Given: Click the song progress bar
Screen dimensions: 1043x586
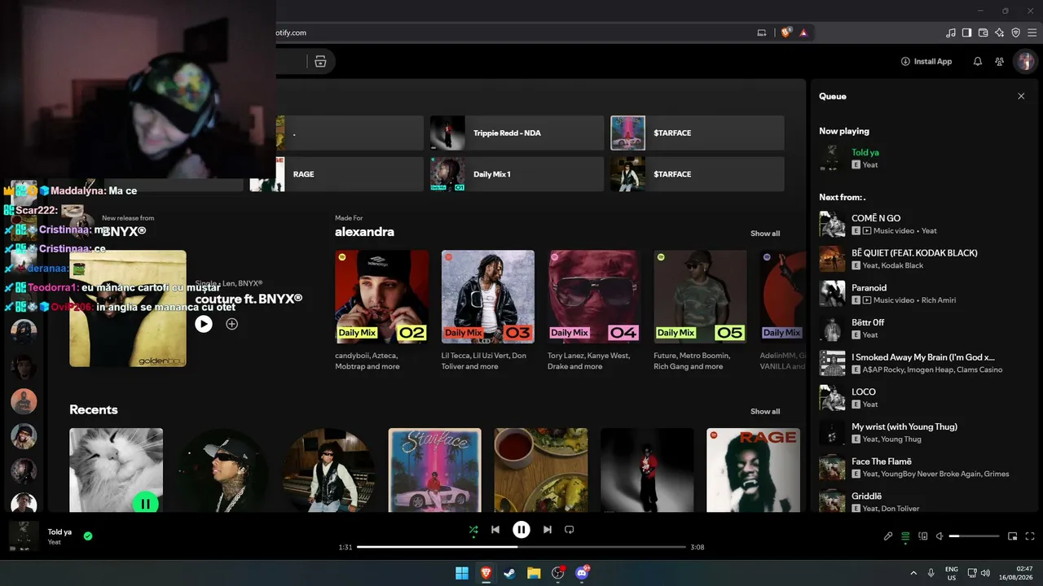Looking at the screenshot, I should (521, 547).
